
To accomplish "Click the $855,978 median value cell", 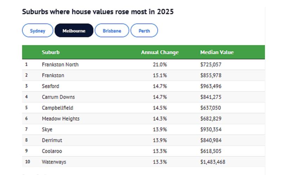I will (x=211, y=75).
